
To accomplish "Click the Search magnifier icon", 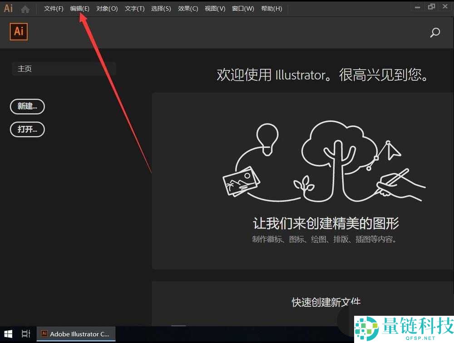I will (435, 33).
